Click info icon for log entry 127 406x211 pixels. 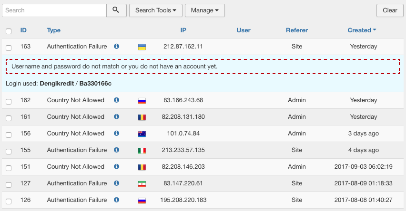117,183
